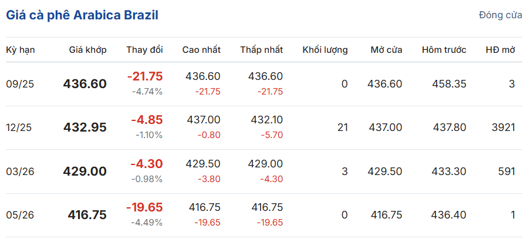This screenshot has width=530, height=242.
Task: Select the 03/26 contract term
Action: tap(21, 172)
